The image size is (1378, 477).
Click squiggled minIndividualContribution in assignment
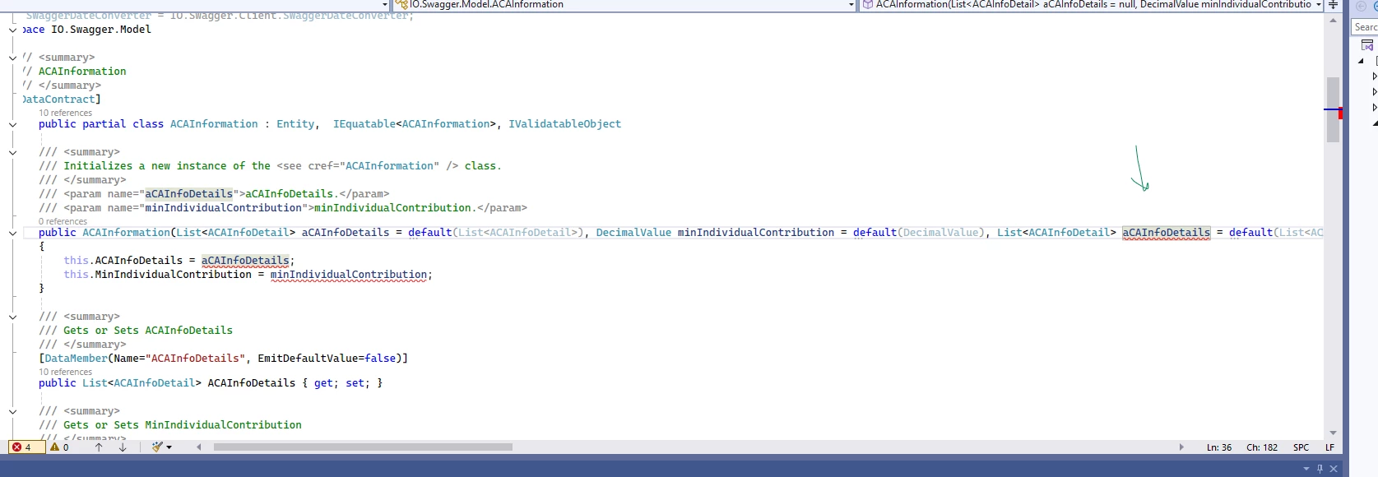349,275
